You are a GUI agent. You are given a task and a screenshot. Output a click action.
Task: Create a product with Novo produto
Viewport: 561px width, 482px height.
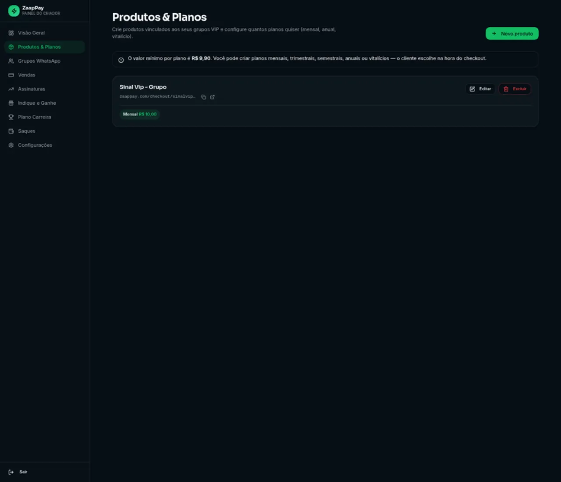(x=512, y=34)
